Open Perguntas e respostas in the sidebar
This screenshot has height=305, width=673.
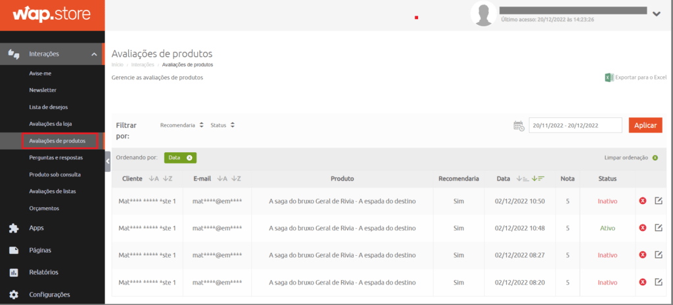[x=57, y=157]
